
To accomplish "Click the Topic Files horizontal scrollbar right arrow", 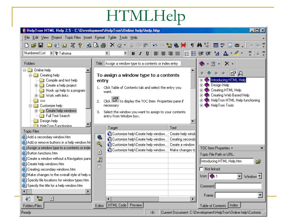I will click(x=88, y=191).
